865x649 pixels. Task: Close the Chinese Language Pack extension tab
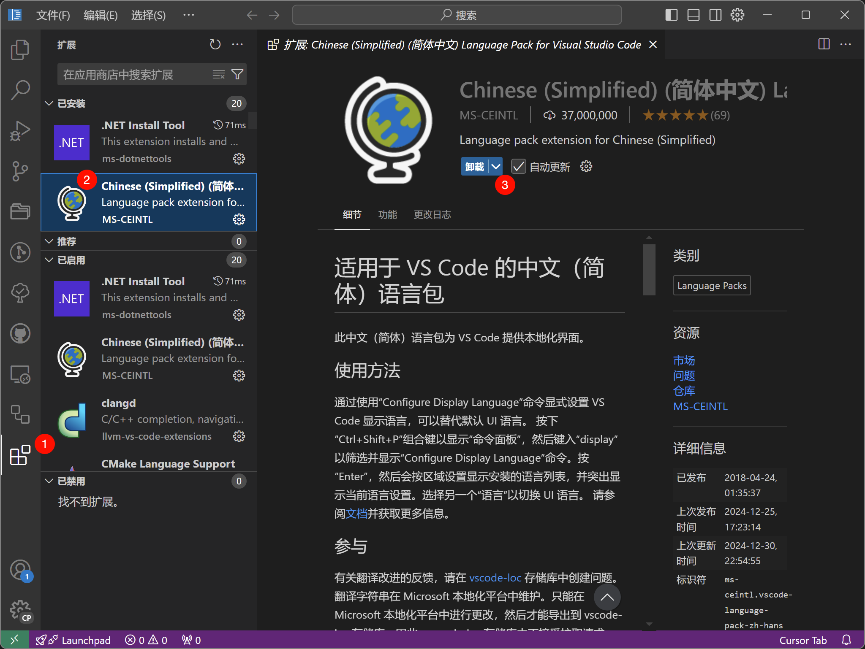pos(653,44)
